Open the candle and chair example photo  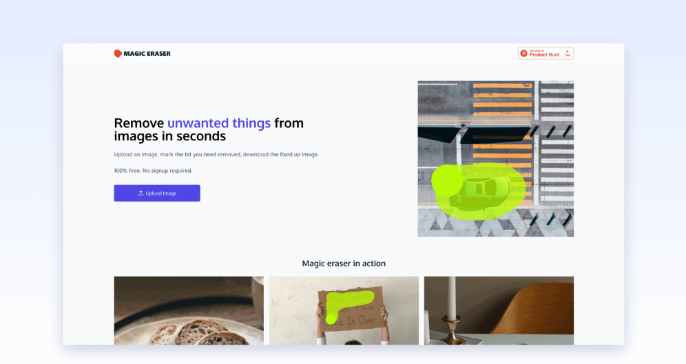click(x=499, y=310)
